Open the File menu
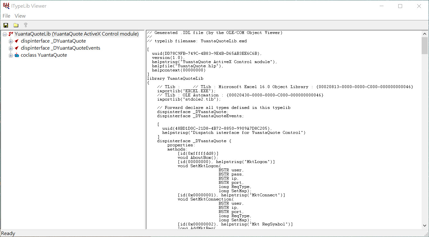Image resolution: width=429 pixels, height=237 pixels. [x=6, y=16]
